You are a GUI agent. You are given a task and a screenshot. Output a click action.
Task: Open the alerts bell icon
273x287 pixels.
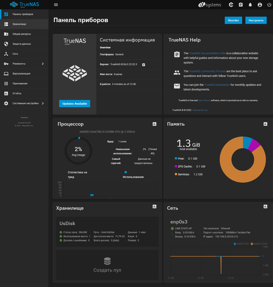click(x=250, y=5)
